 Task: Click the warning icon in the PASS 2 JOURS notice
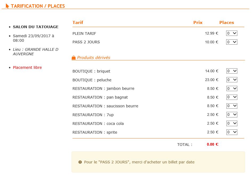pos(80,162)
